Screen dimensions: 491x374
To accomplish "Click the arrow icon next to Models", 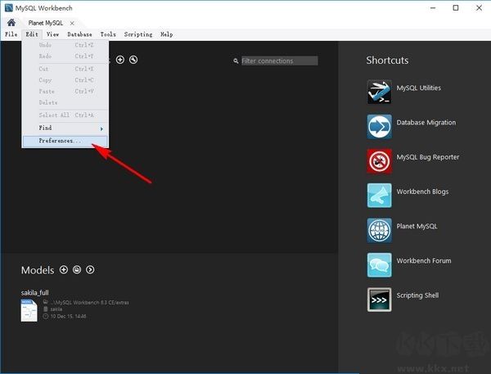I will click(x=90, y=270).
